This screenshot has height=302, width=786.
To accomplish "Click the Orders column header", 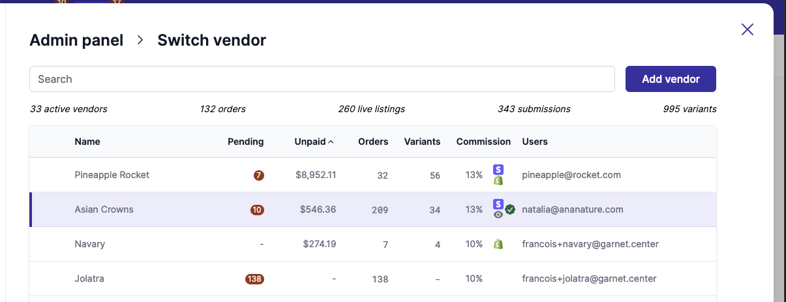I will click(373, 142).
